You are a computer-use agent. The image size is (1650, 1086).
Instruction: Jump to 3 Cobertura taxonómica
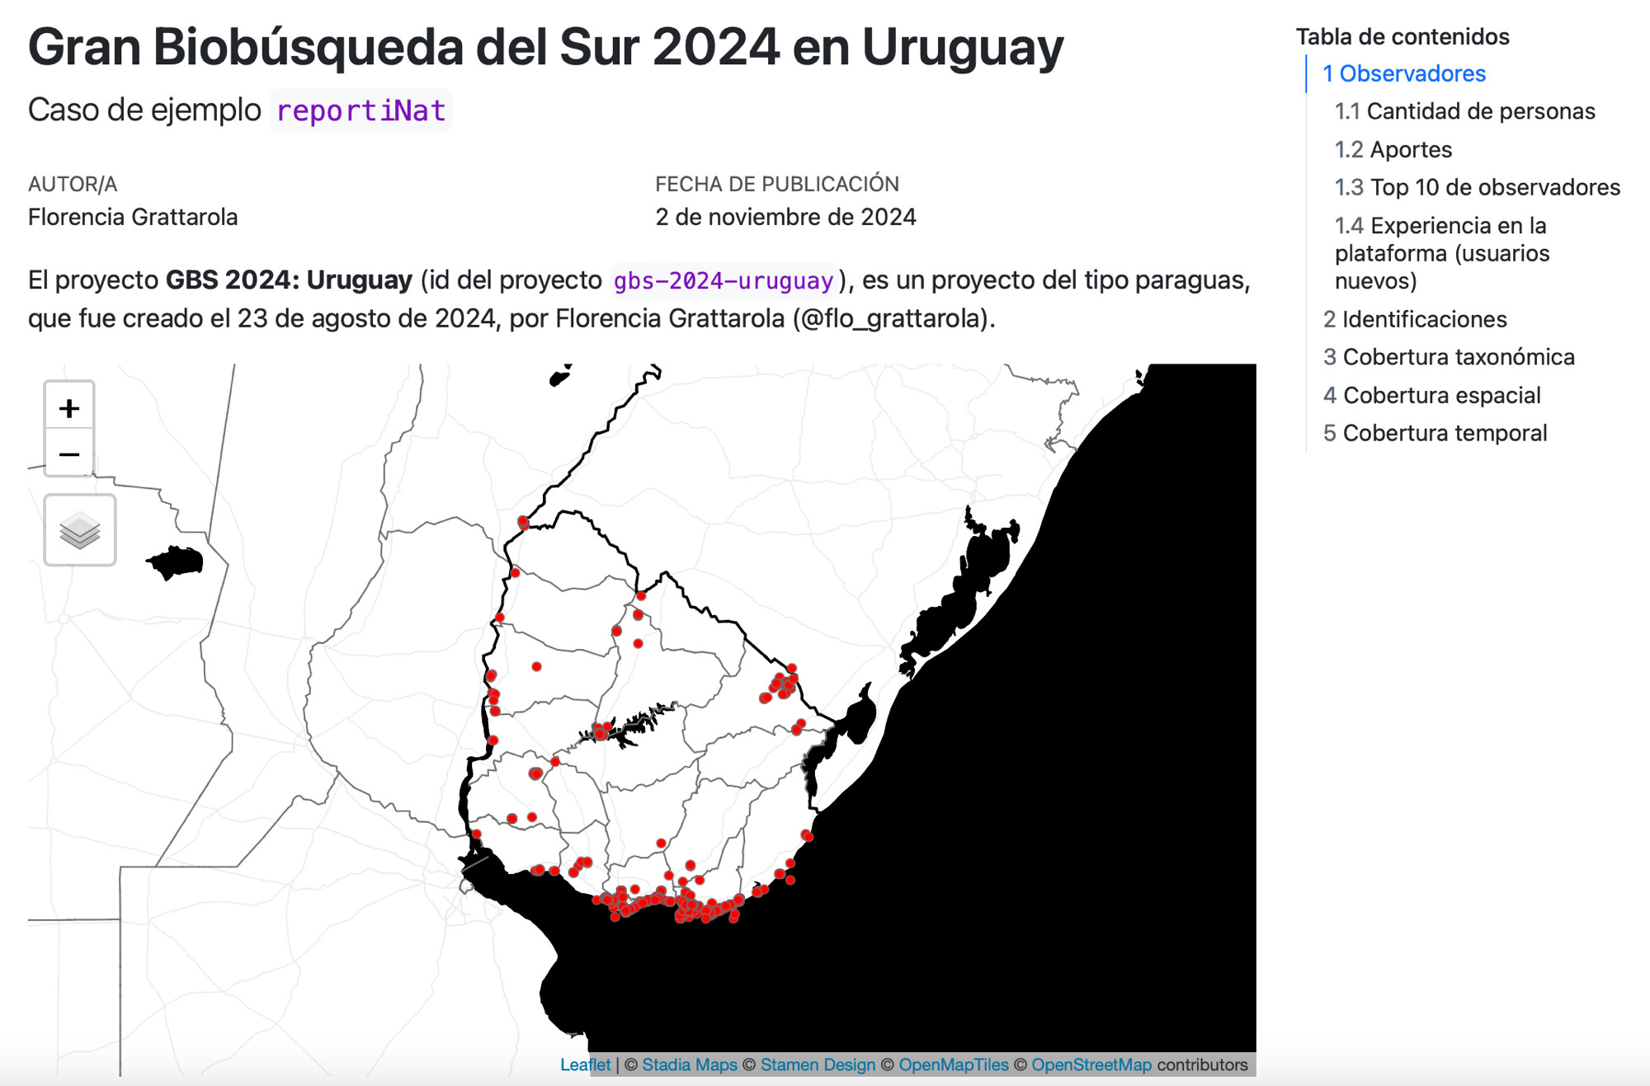tap(1449, 357)
